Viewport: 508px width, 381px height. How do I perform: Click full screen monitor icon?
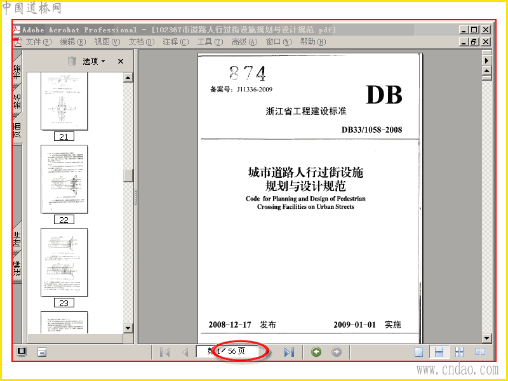[22, 352]
